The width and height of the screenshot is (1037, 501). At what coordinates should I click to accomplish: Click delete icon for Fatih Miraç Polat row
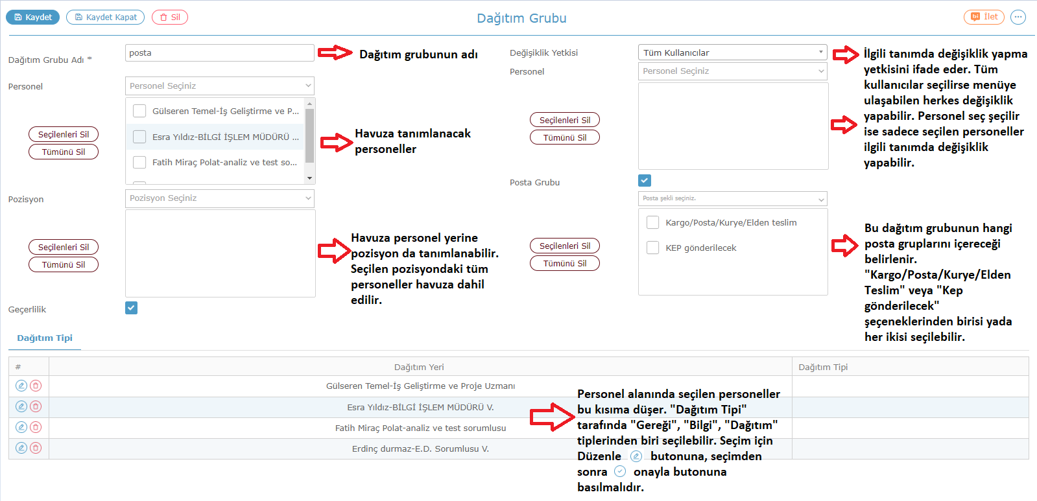[x=36, y=427]
